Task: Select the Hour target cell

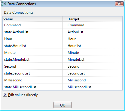Action: [93, 39]
